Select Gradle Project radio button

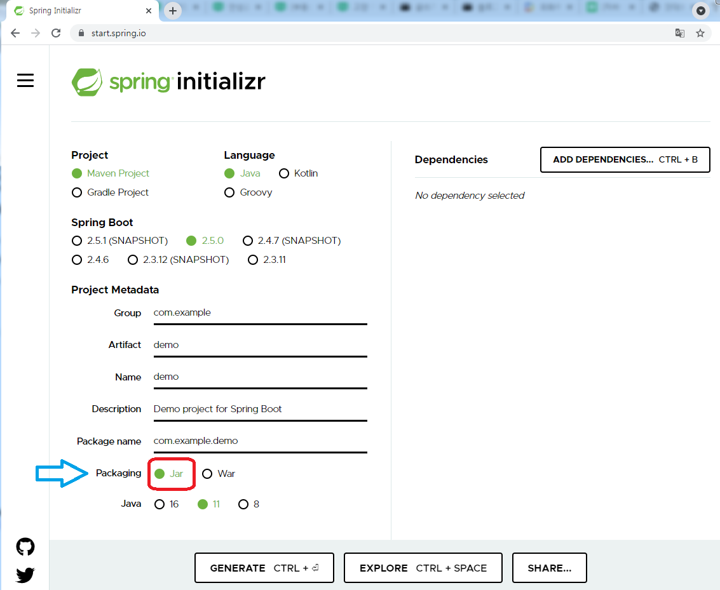[110, 192]
